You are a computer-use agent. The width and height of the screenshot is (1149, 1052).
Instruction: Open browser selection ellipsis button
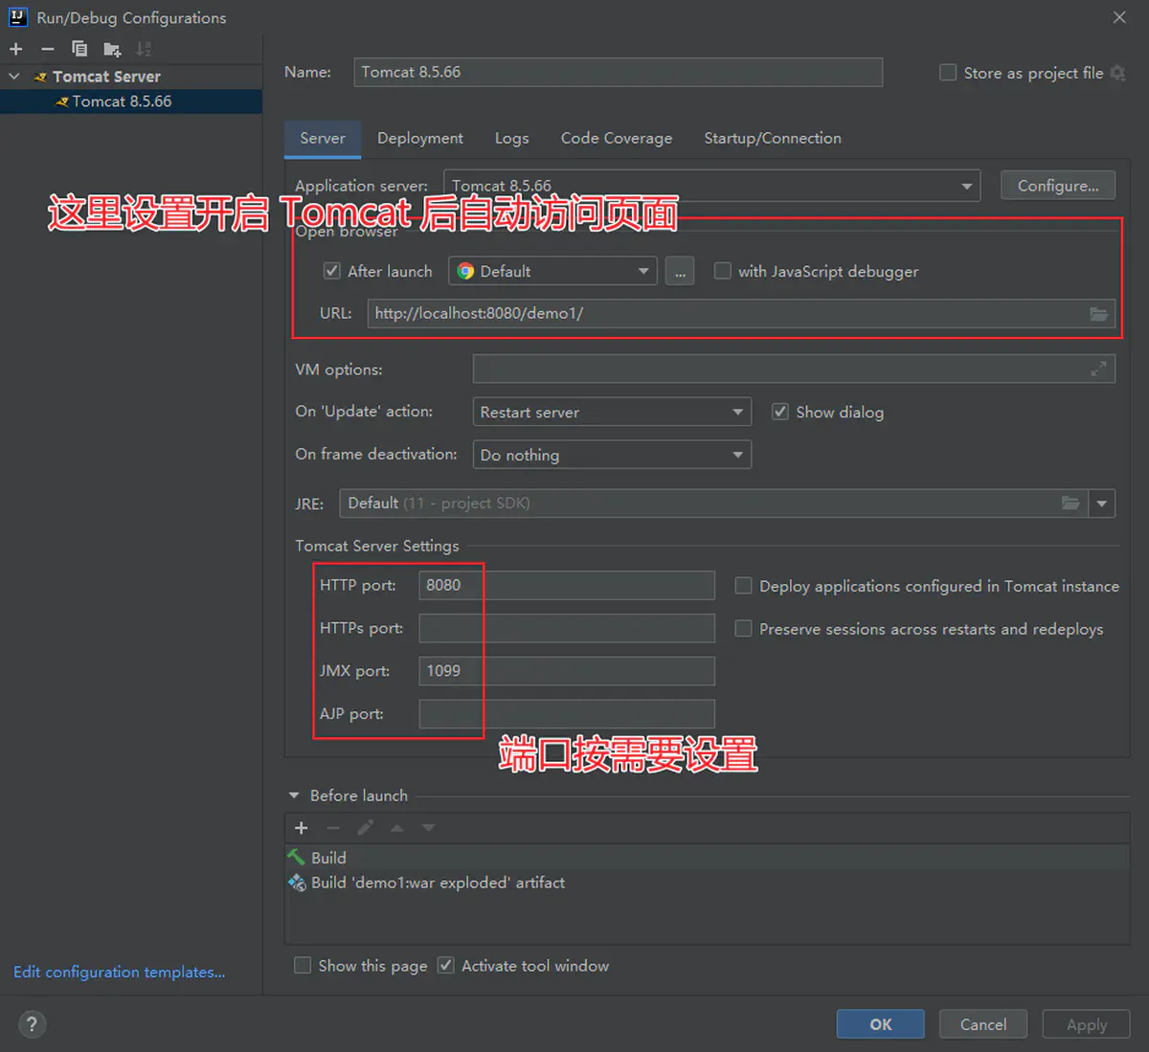[x=680, y=272]
